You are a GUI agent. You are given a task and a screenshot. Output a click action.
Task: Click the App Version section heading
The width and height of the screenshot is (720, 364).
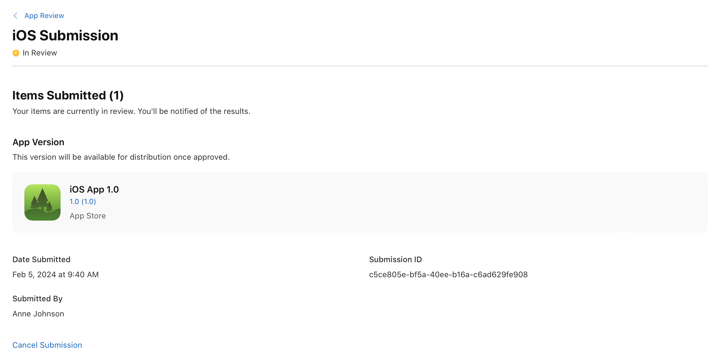tap(38, 142)
